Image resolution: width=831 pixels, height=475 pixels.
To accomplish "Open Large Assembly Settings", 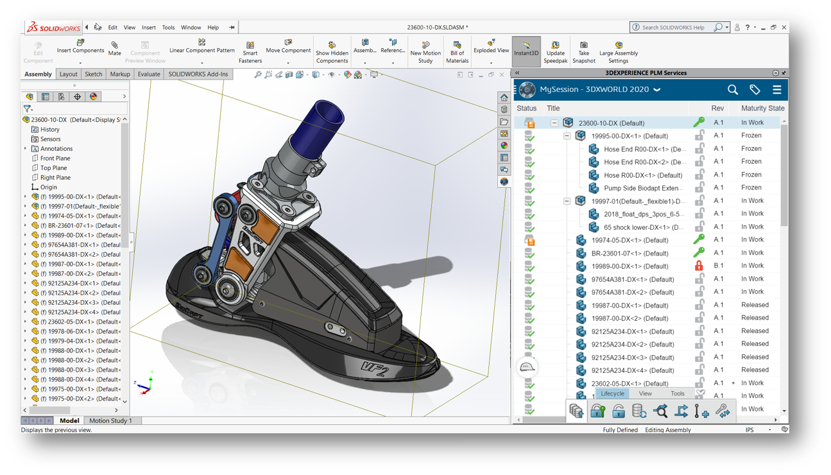I will pyautogui.click(x=618, y=50).
